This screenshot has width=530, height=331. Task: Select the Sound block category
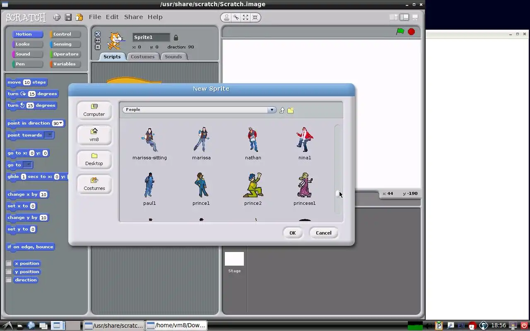(x=27, y=54)
